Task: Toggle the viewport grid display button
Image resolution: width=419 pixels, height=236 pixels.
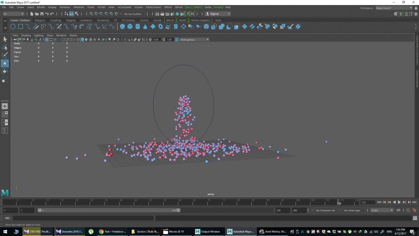Action: coord(47,39)
